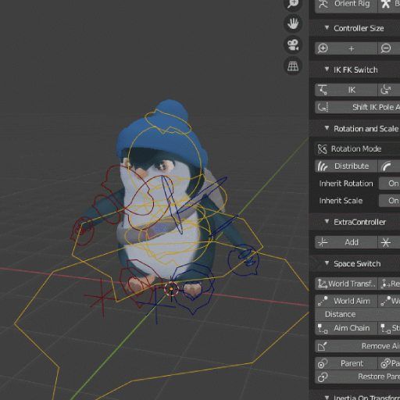Image resolution: width=400 pixels, height=400 pixels.
Task: Switch perspective/orthographic grid icon
Action: (293, 66)
